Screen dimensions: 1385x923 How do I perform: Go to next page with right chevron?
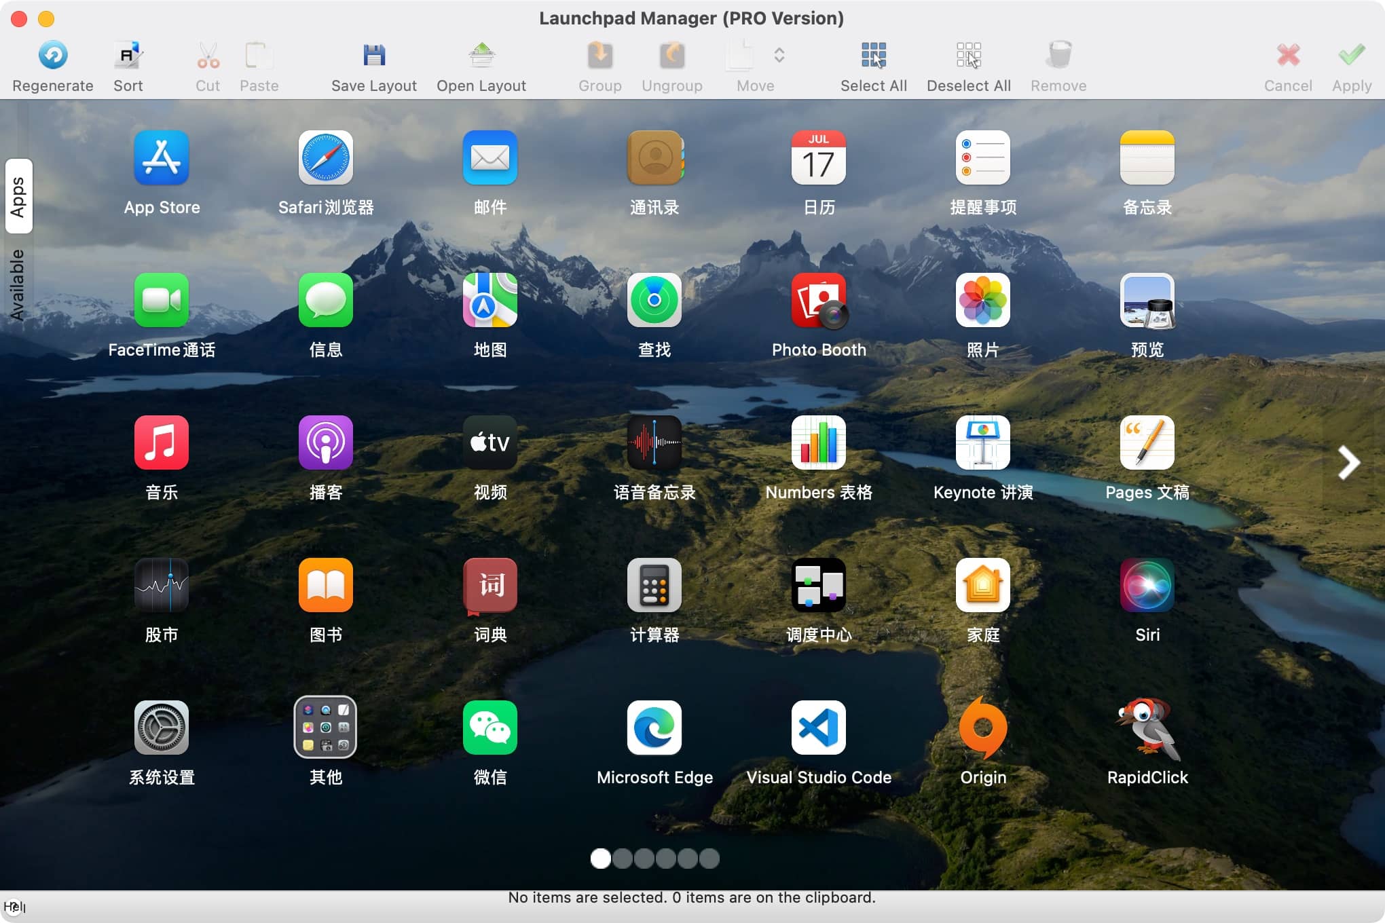[1348, 463]
